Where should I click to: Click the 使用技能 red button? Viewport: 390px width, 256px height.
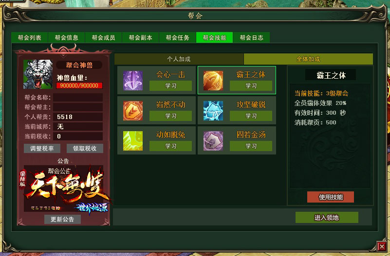click(x=331, y=197)
